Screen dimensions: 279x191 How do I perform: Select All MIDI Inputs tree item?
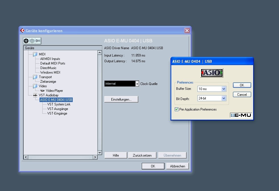pos(50,59)
